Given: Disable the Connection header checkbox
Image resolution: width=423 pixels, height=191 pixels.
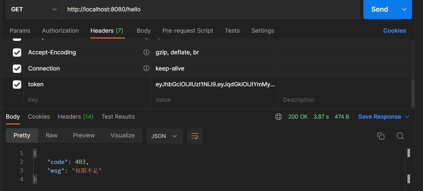Looking at the screenshot, I should pos(17,69).
